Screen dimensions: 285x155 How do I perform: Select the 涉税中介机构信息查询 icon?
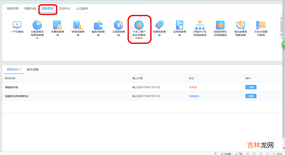click(200, 25)
